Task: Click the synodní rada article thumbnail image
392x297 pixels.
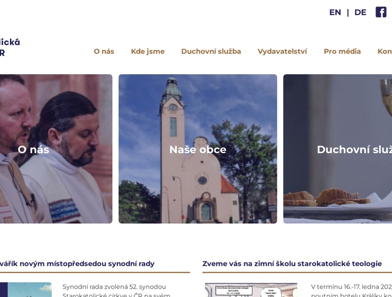Action: point(26,290)
